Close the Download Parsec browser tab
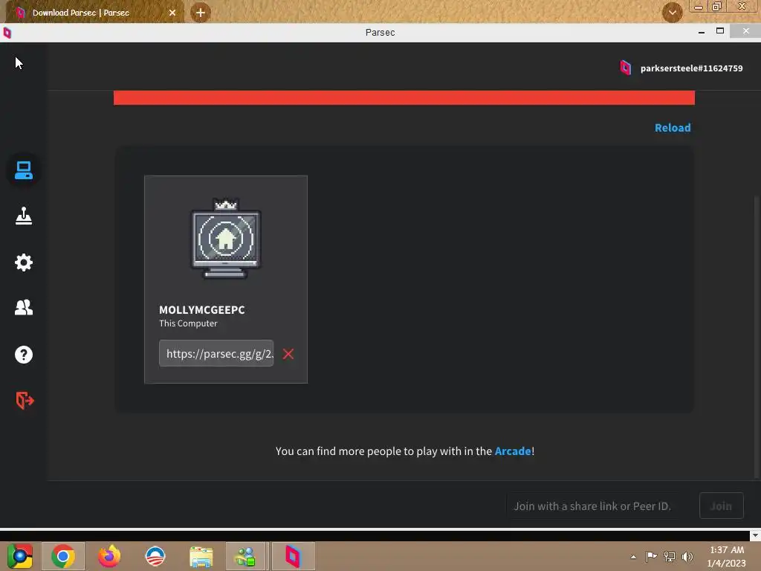This screenshot has height=571, width=761. (172, 13)
